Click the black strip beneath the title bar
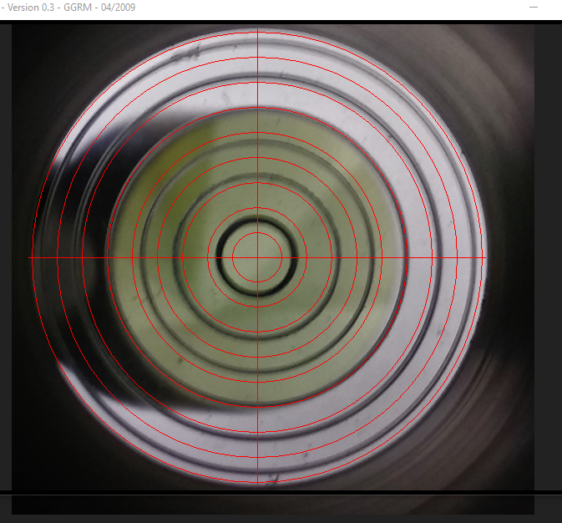 [x=281, y=20]
